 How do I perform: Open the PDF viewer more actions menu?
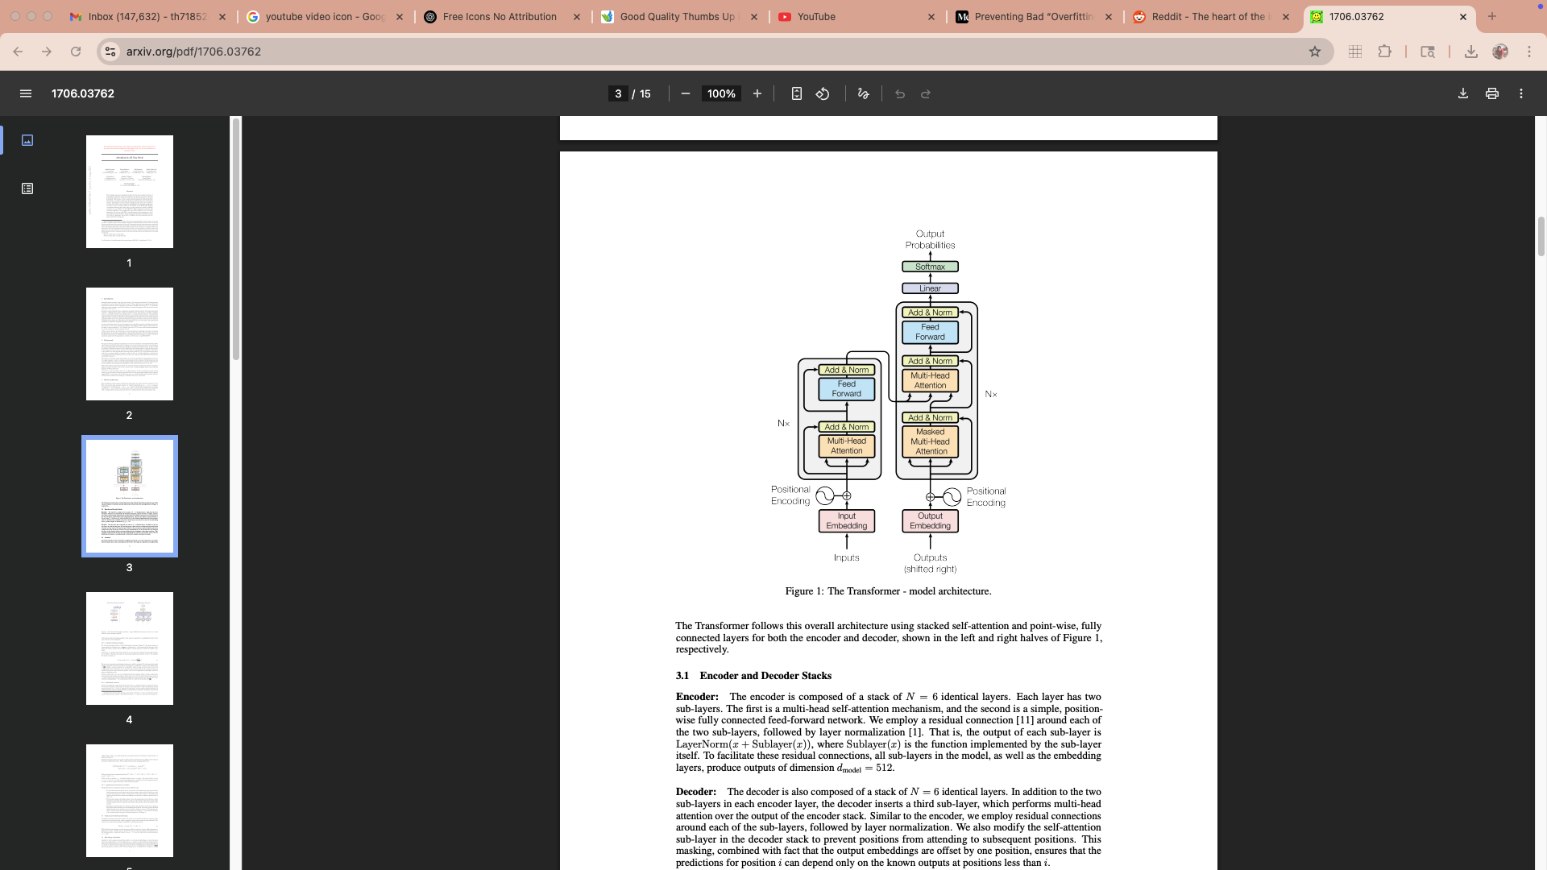(1521, 93)
